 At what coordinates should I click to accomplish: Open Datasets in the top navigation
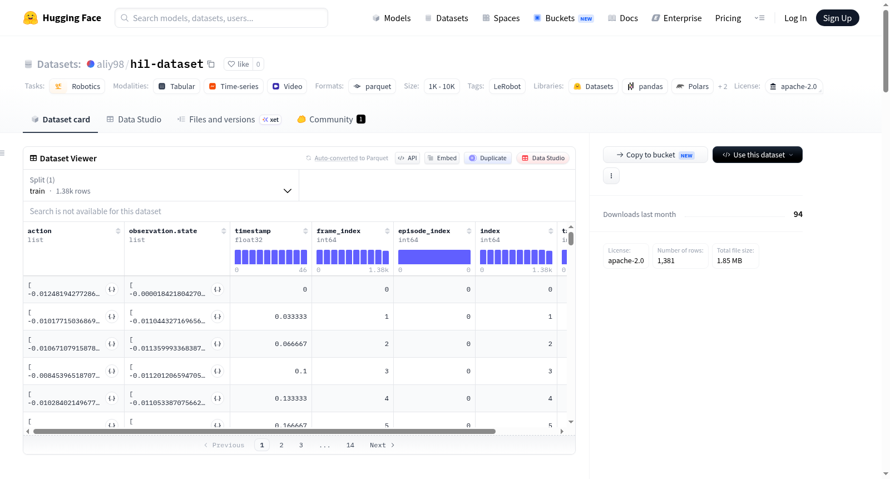447,18
